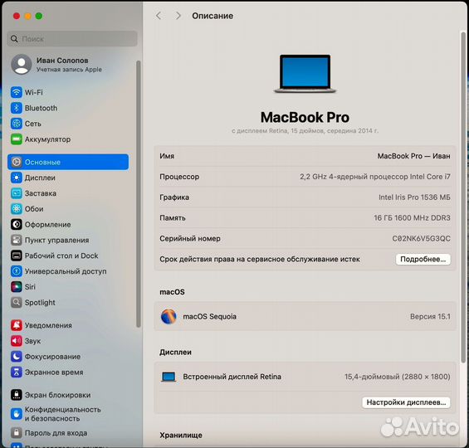Viewport: 469px width, 448px height.
Task: Click the macOS Sequoia logo icon
Action: pos(169,316)
